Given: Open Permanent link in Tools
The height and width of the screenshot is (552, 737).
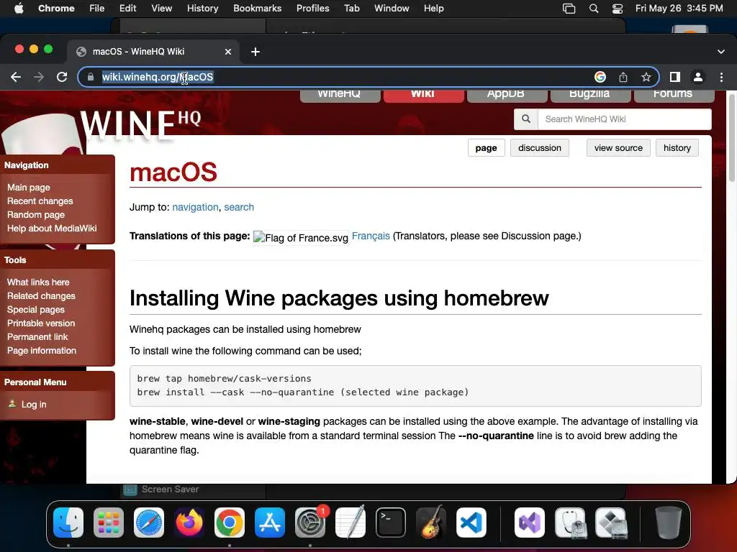Looking at the screenshot, I should point(37,336).
